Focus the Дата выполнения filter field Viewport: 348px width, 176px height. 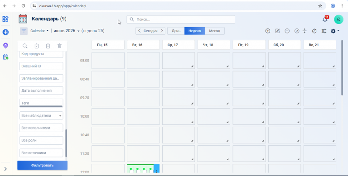tap(41, 90)
